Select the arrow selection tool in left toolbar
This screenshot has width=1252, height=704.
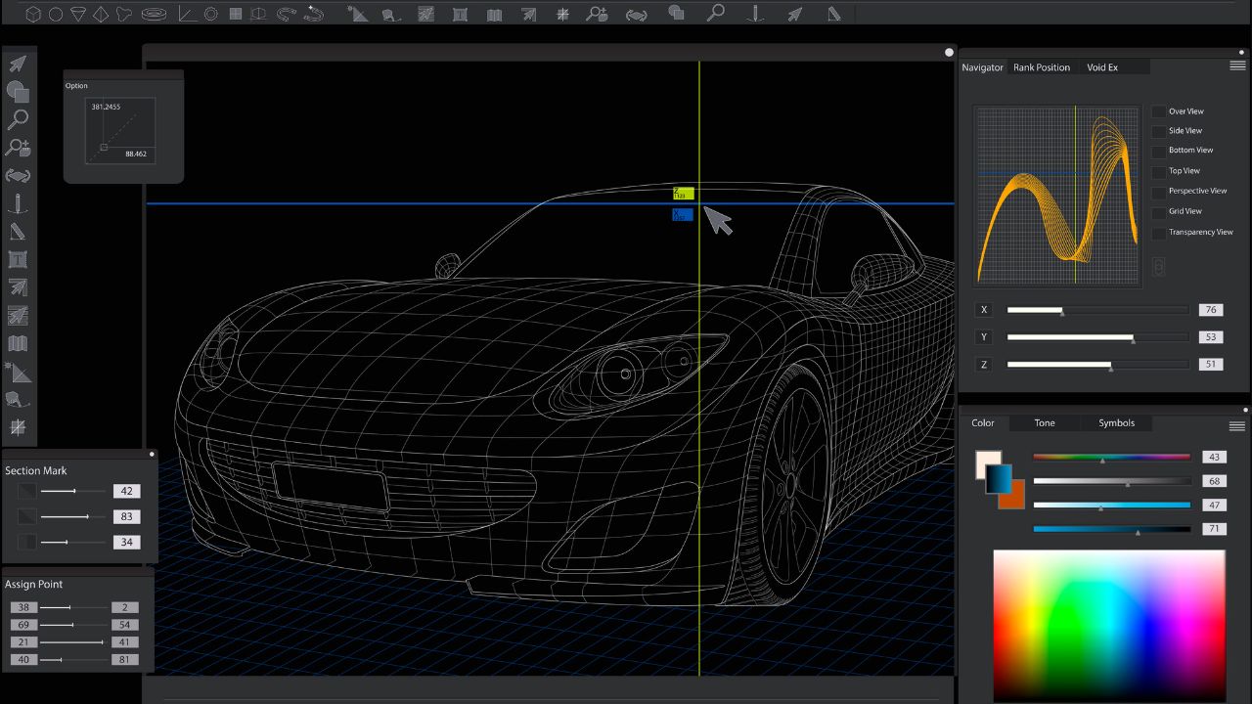pyautogui.click(x=18, y=65)
